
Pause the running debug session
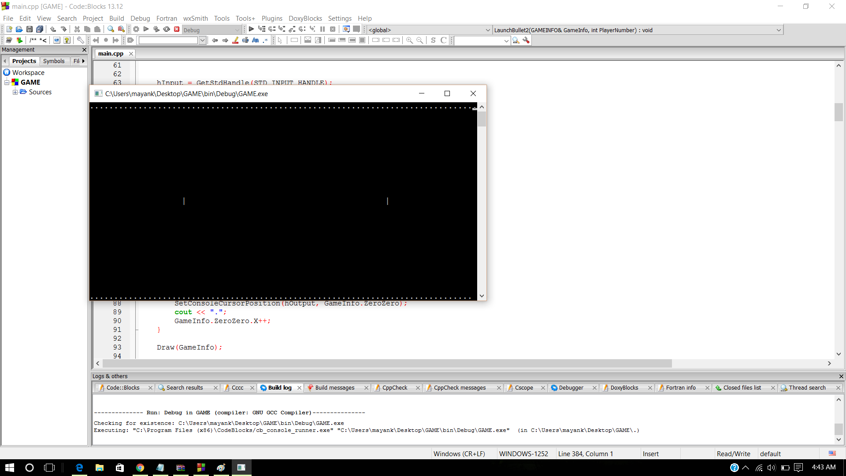(323, 29)
